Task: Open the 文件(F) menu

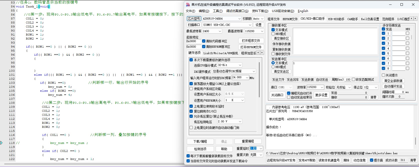Action: 190,11
